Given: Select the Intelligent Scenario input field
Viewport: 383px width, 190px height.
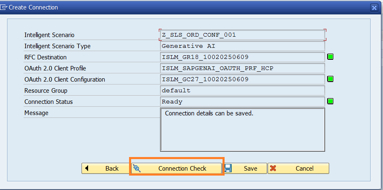Looking at the screenshot, I should pyautogui.click(x=242, y=35).
